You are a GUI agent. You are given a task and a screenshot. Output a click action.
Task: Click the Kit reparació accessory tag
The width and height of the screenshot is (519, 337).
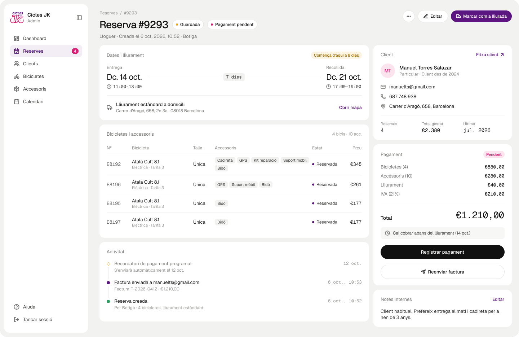coord(265,160)
